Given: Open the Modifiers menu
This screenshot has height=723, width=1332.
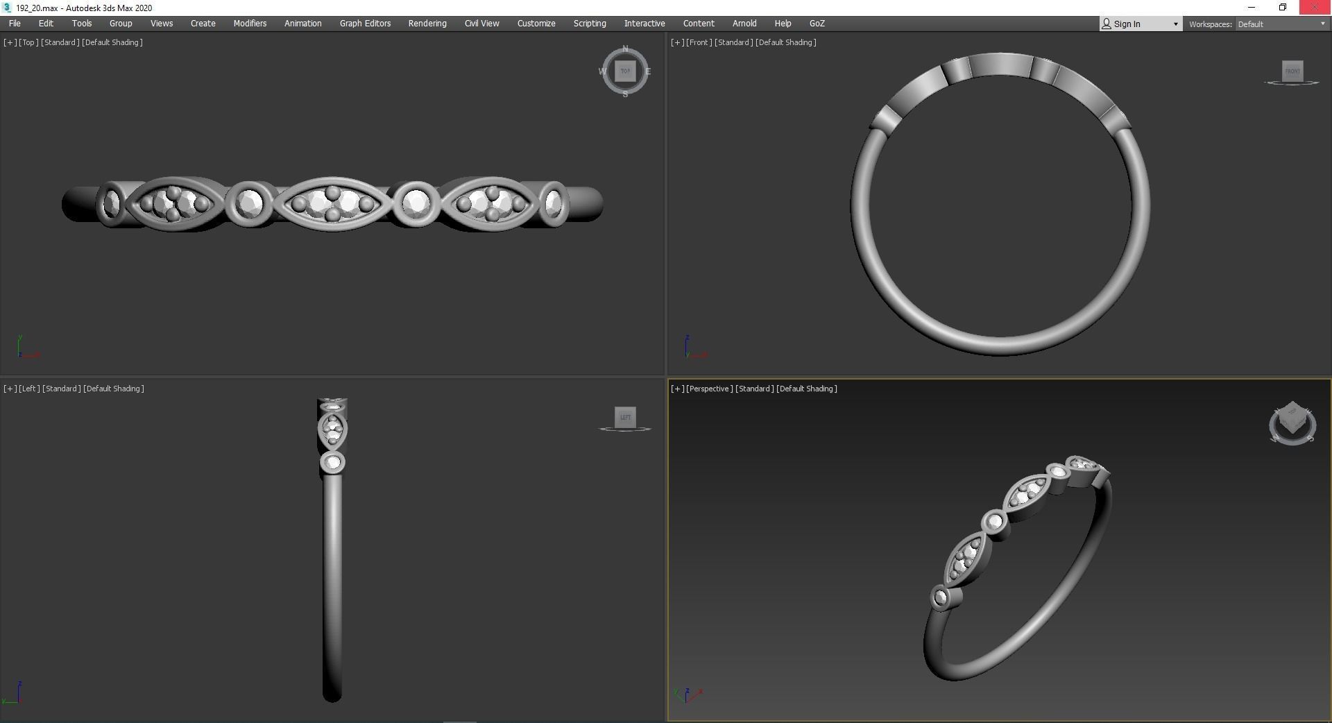Looking at the screenshot, I should (x=250, y=24).
